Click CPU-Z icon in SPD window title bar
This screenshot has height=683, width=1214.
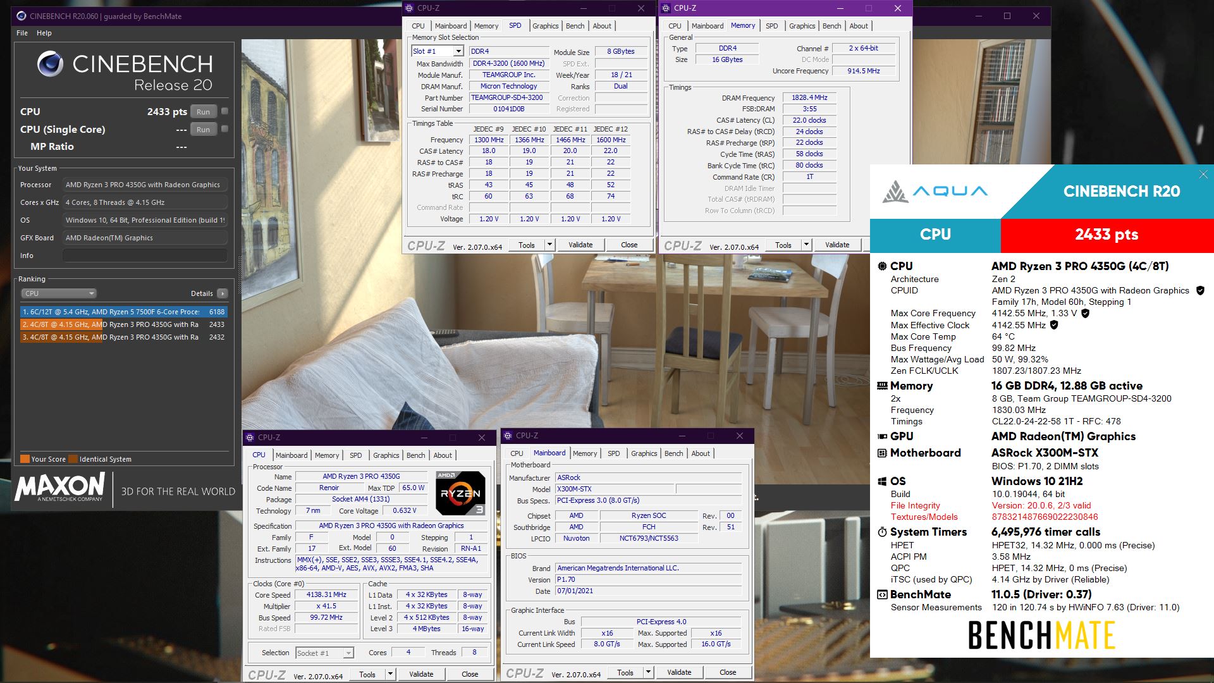[x=409, y=8]
